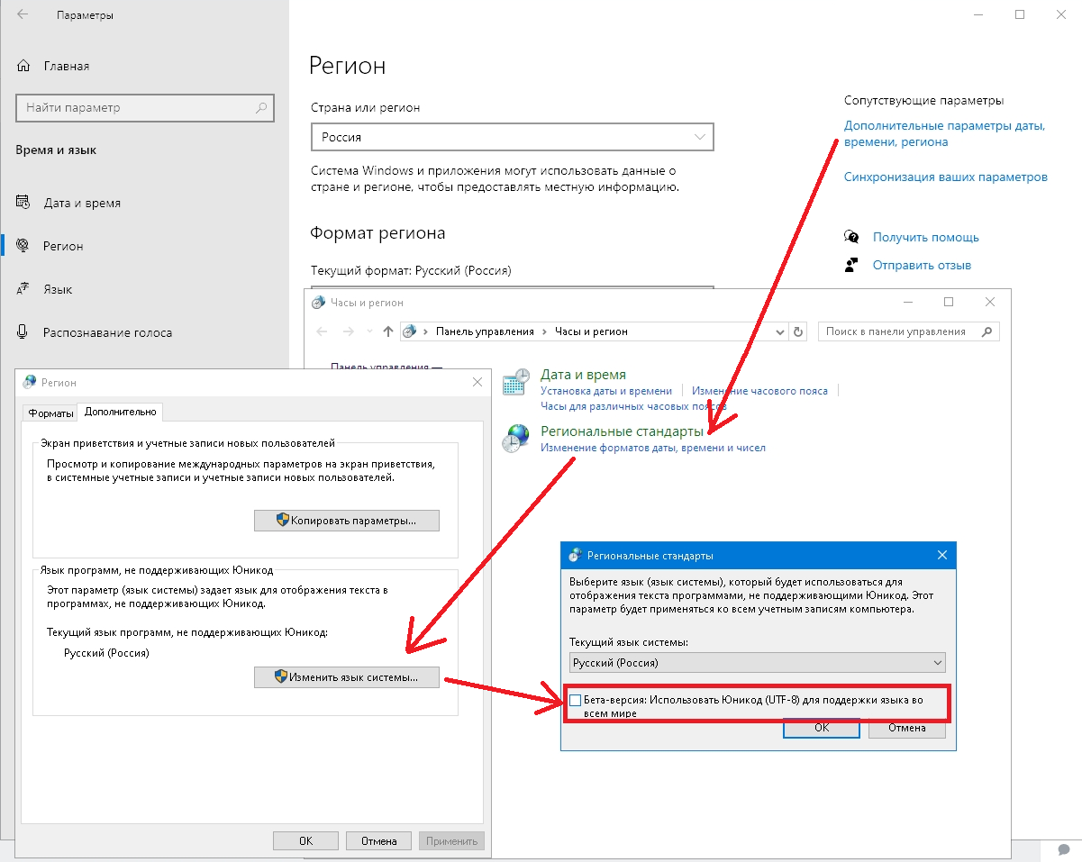
Task: Click Отмена in the Регион dialog
Action: point(379,840)
